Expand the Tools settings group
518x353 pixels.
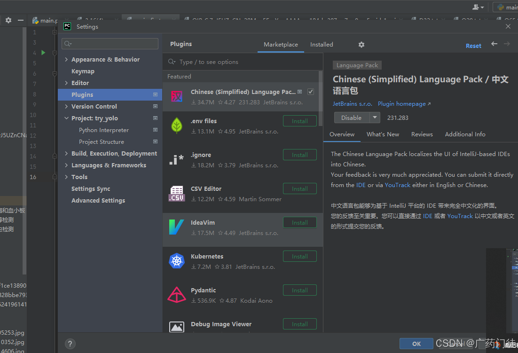pos(66,177)
